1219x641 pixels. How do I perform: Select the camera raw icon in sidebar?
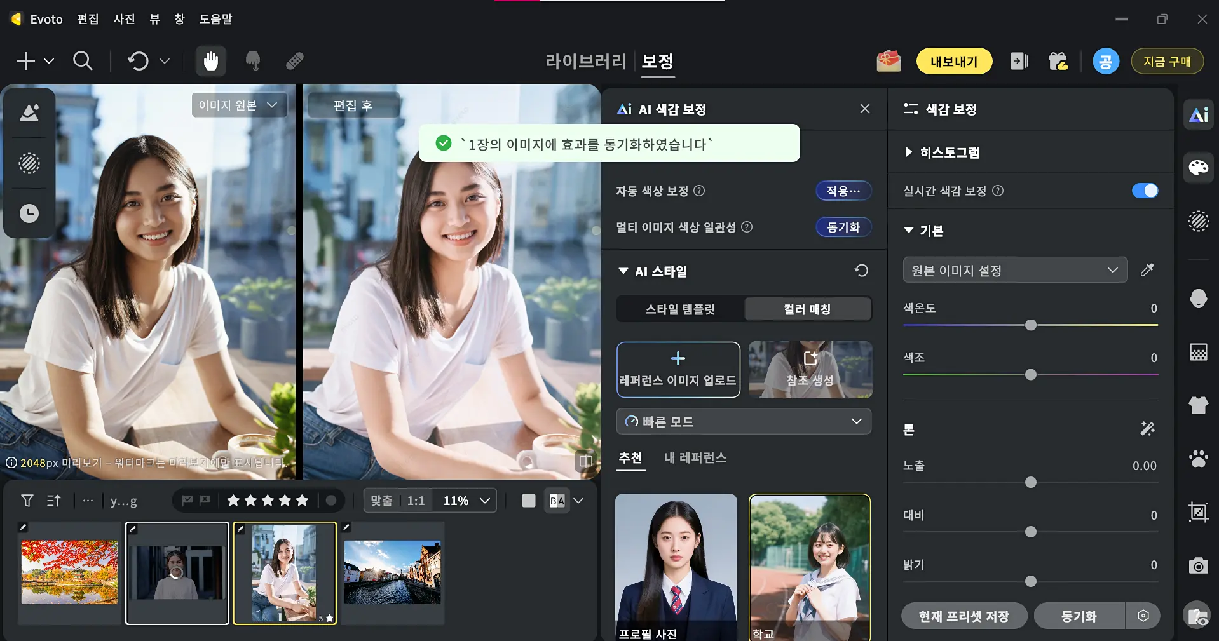[1198, 565]
